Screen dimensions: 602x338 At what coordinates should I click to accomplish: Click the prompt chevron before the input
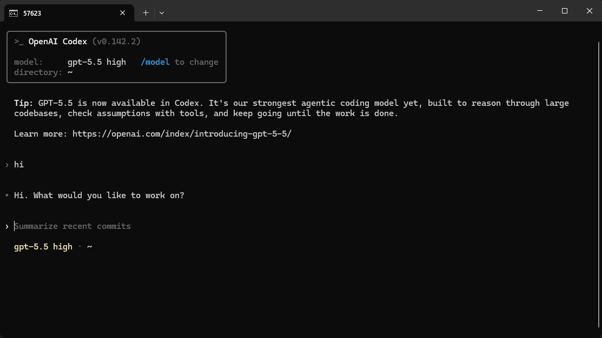coord(7,226)
